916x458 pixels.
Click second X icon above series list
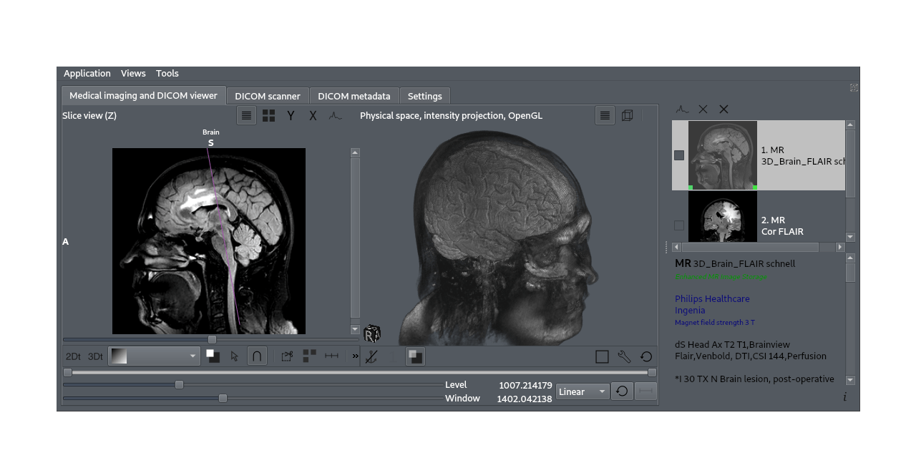coord(723,109)
